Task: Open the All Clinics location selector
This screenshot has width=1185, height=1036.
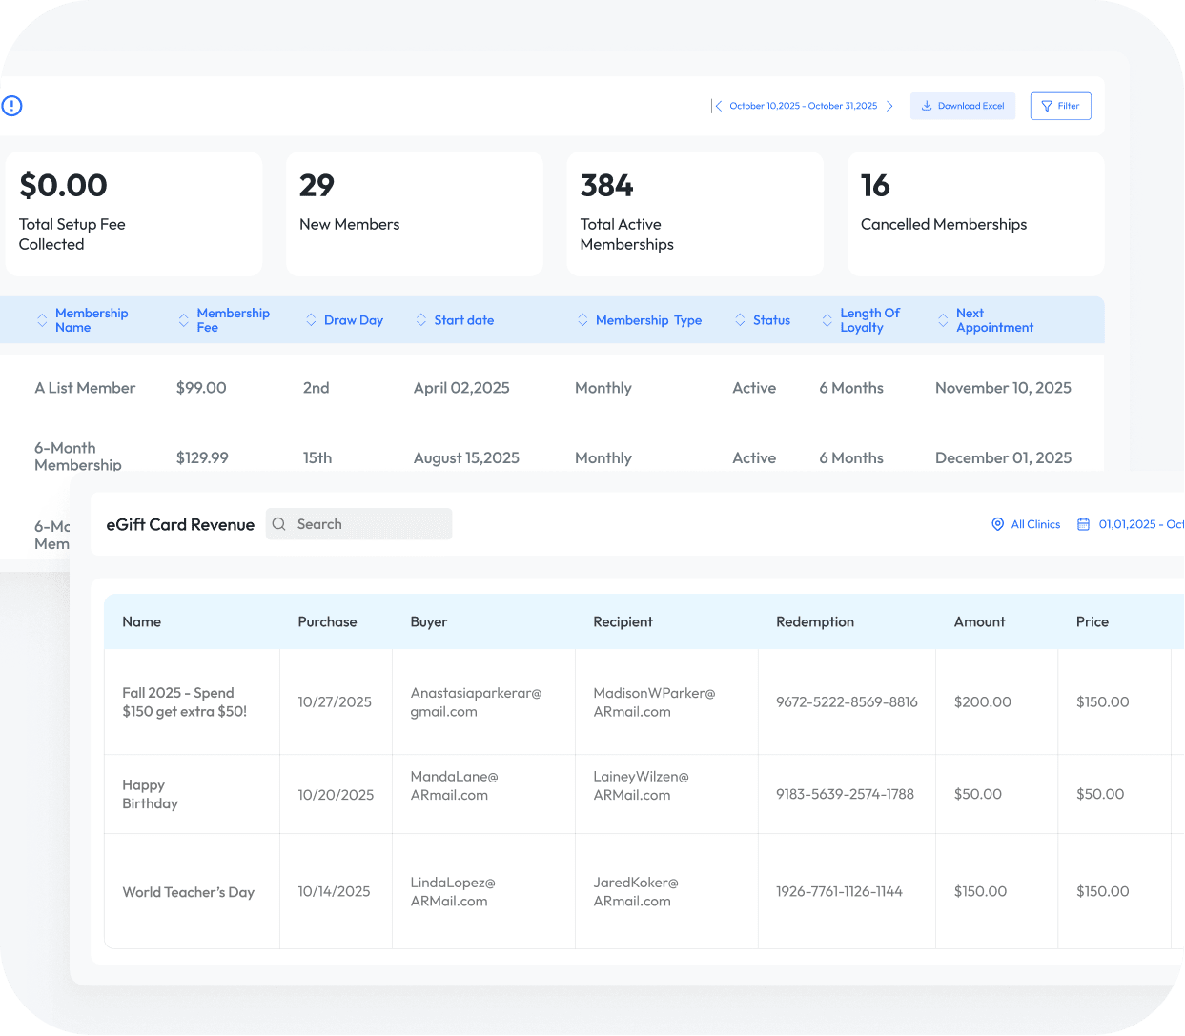Action: coord(1026,524)
